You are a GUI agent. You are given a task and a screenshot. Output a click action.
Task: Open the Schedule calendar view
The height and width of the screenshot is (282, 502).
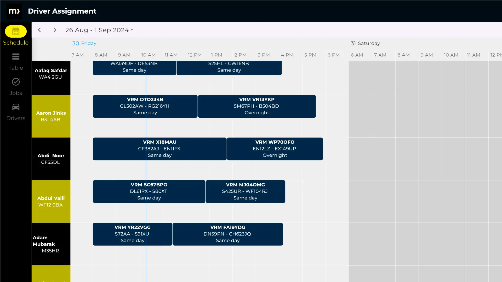pyautogui.click(x=16, y=36)
